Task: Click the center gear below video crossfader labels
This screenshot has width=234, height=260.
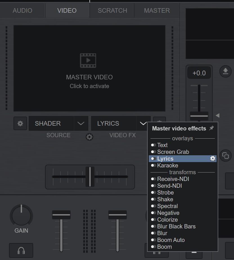Action: [x=89, y=137]
